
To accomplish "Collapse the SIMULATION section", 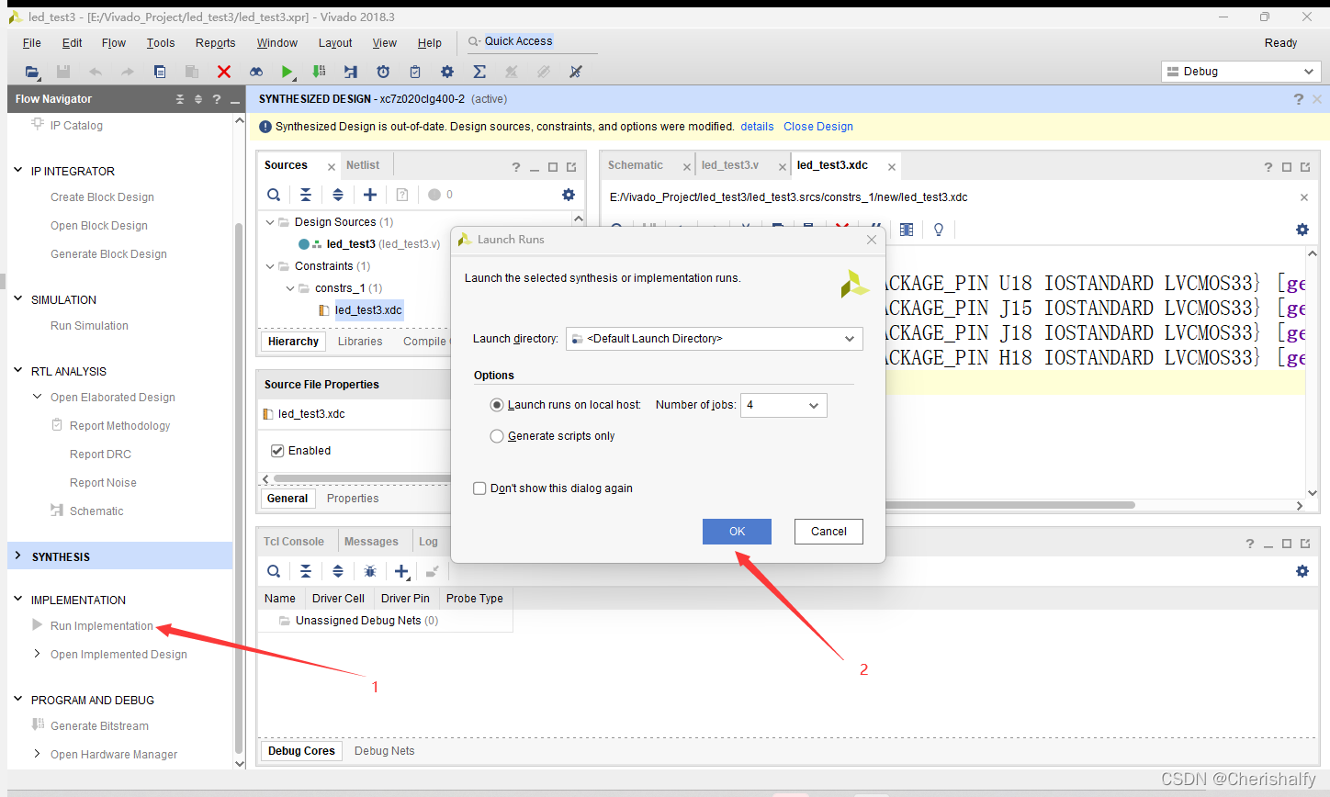I will click(17, 299).
